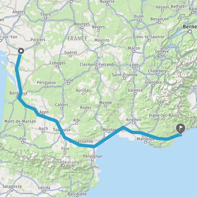Click the Avignon map label
The width and height of the screenshot is (197, 197).
click(133, 120)
